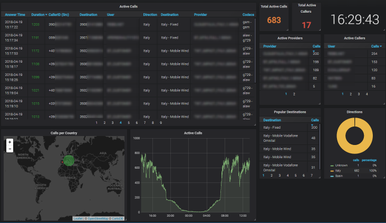This screenshot has width=386, height=223.
Task: Go to page 3 of Active Callers
Action: click(359, 94)
